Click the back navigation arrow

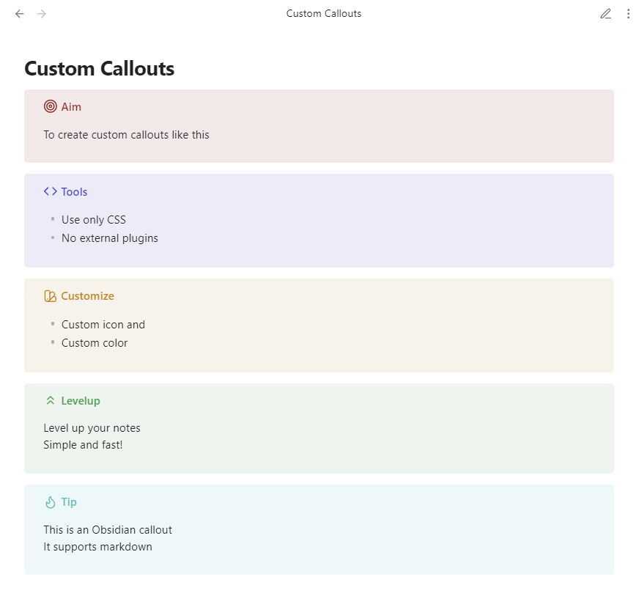tap(19, 13)
